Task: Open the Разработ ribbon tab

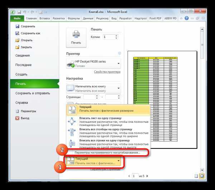Action: (x=125, y=18)
